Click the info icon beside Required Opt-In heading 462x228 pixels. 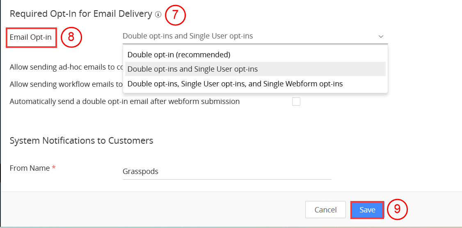pyautogui.click(x=158, y=15)
